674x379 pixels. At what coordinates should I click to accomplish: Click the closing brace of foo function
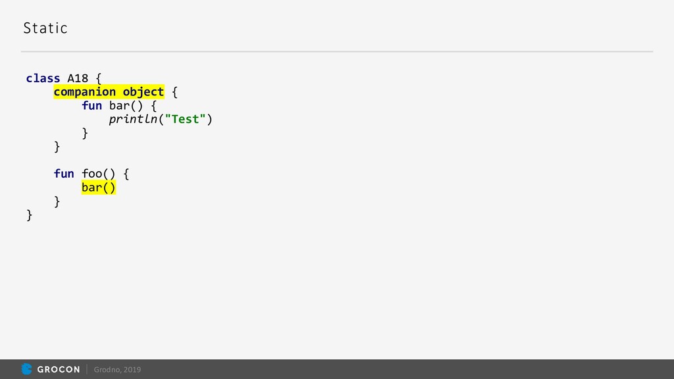(57, 201)
